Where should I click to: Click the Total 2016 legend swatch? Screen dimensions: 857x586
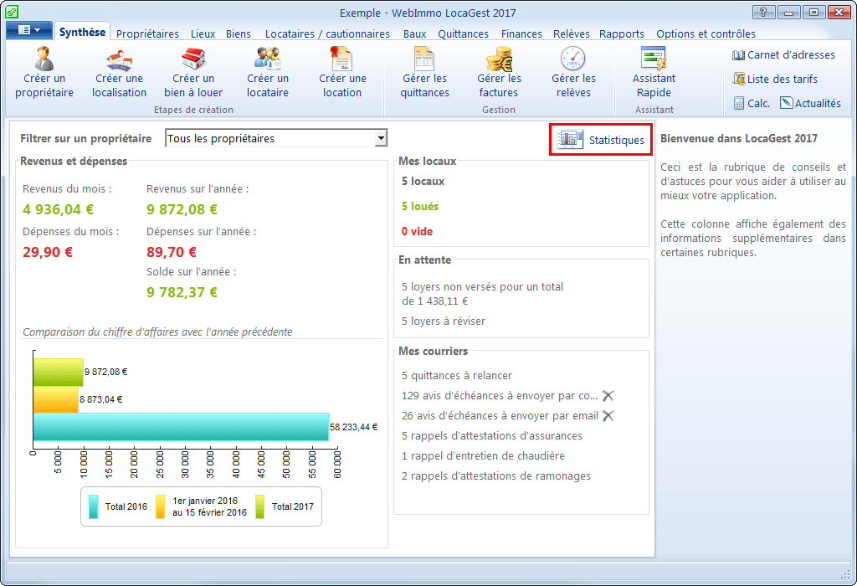pyautogui.click(x=94, y=506)
